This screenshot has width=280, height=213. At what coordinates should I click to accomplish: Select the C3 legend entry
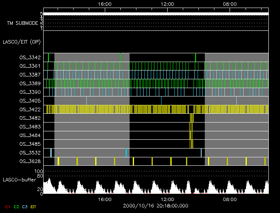24,207
